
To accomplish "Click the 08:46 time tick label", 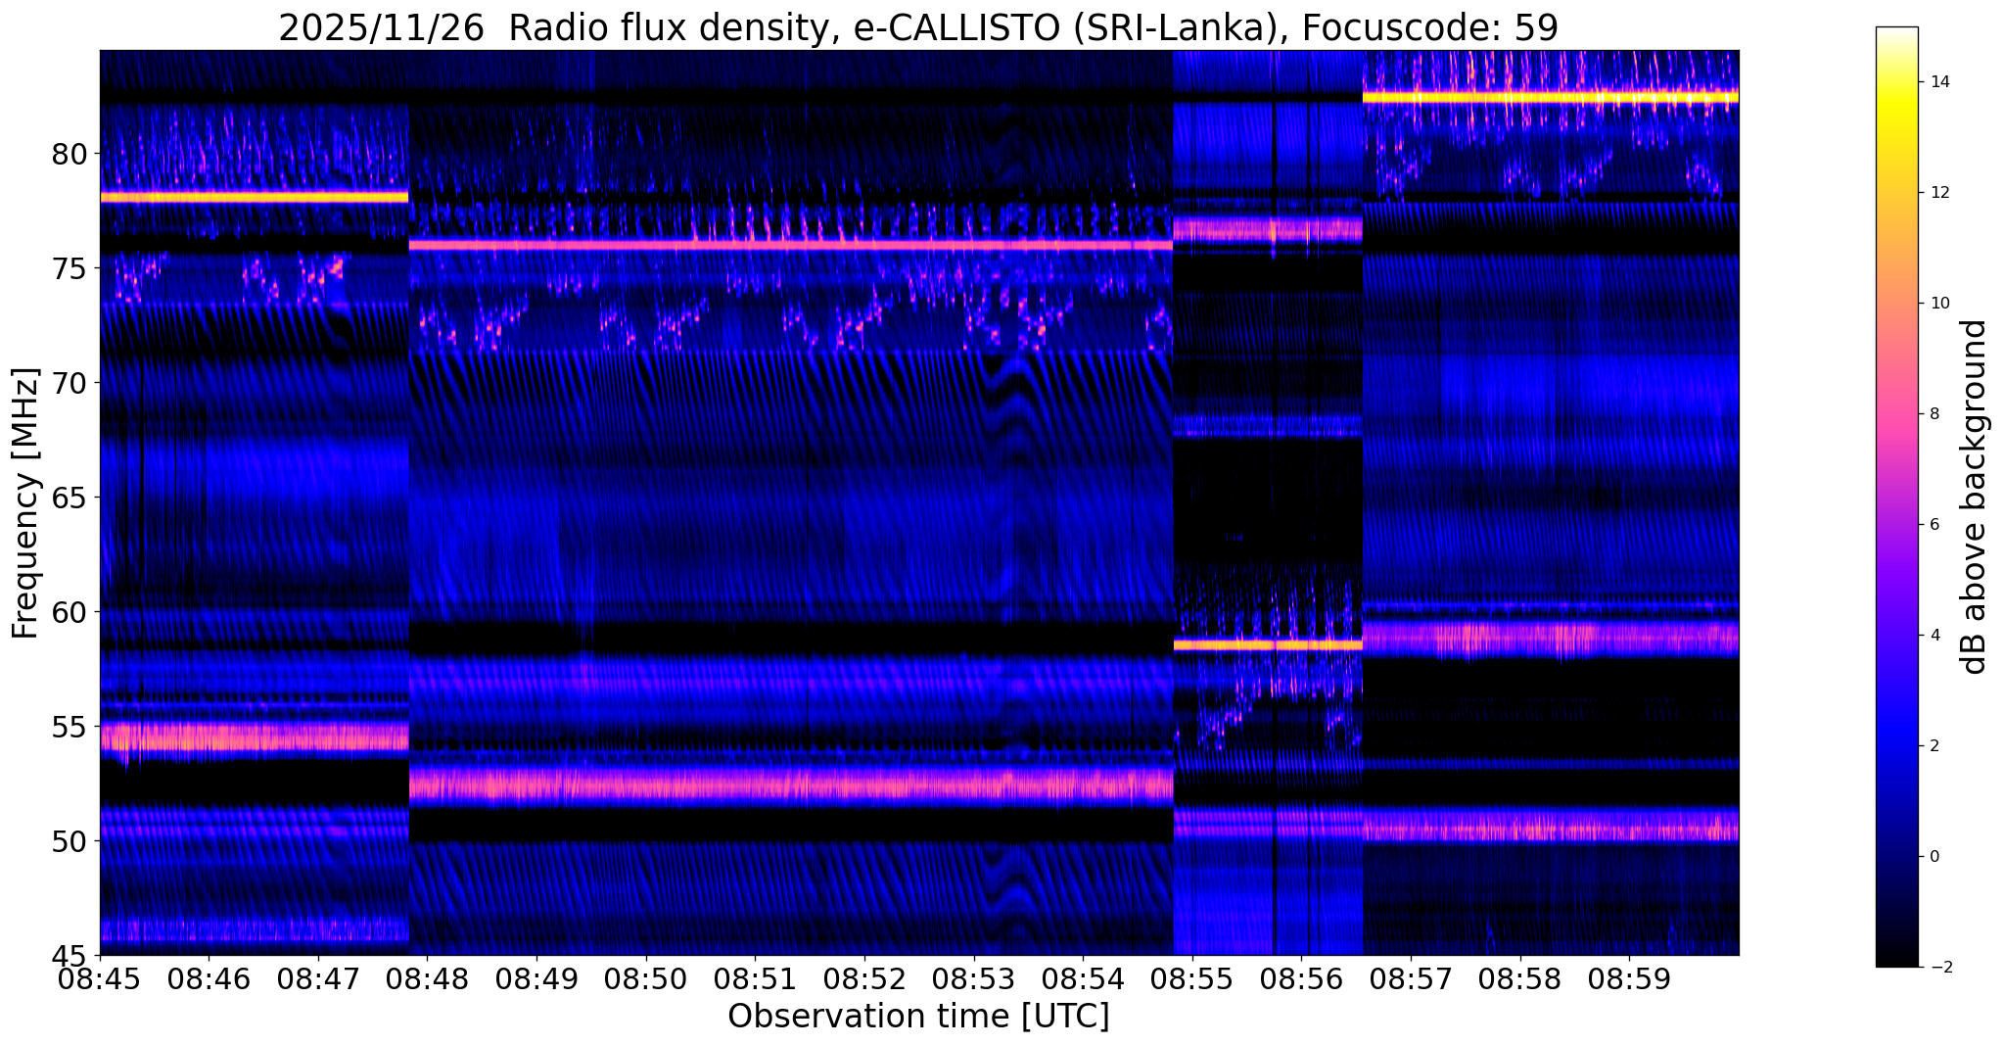I will 209,978.
